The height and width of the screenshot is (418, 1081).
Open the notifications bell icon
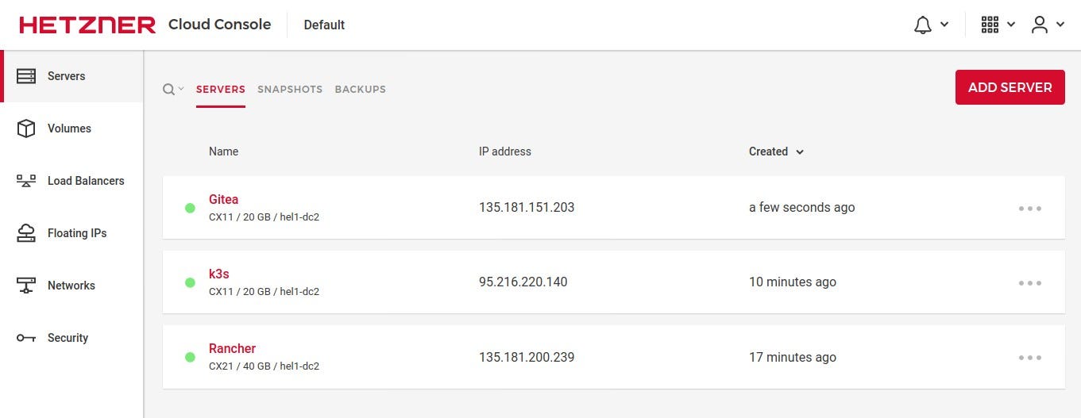pyautogui.click(x=923, y=25)
